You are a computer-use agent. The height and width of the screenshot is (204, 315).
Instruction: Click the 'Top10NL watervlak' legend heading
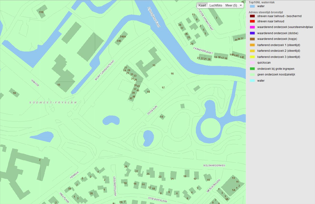point(262,2)
